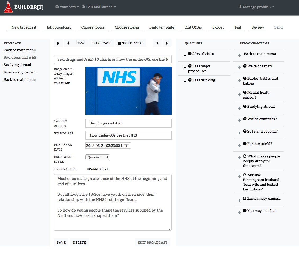
Task: Click question icon beside '20% of visits'
Action: 190,54
